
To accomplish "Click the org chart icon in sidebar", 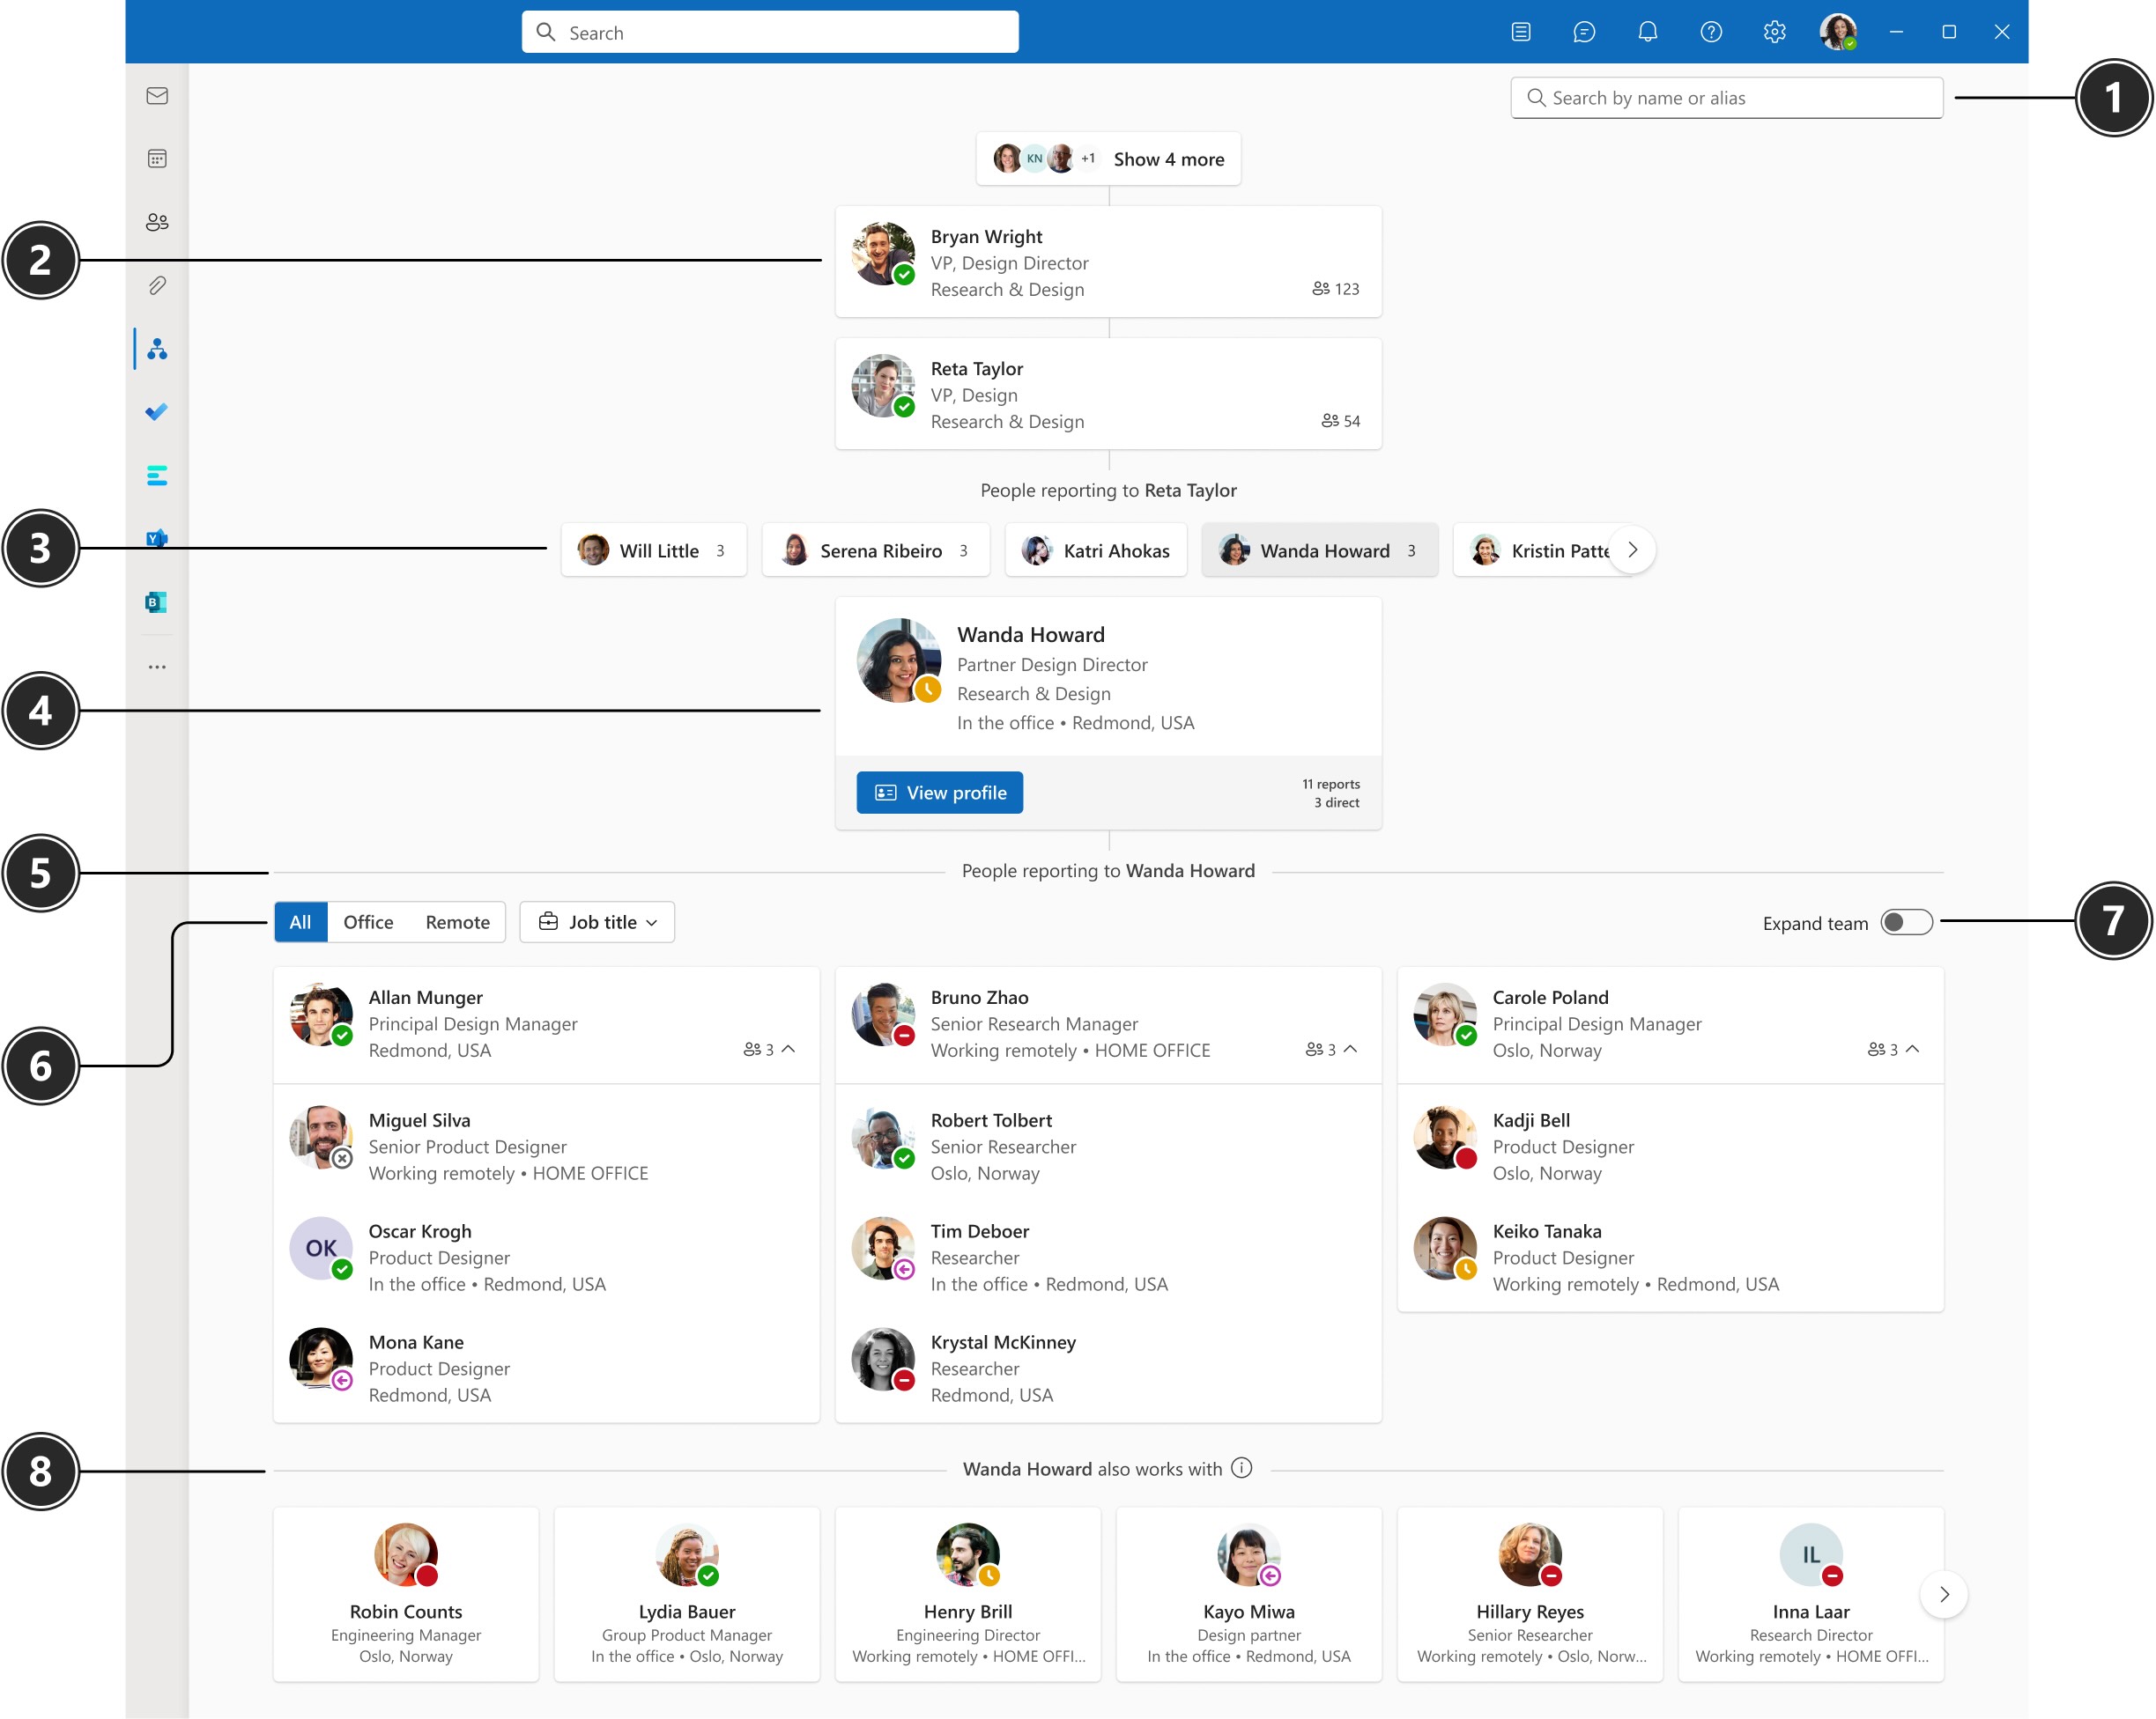I will pos(159,347).
